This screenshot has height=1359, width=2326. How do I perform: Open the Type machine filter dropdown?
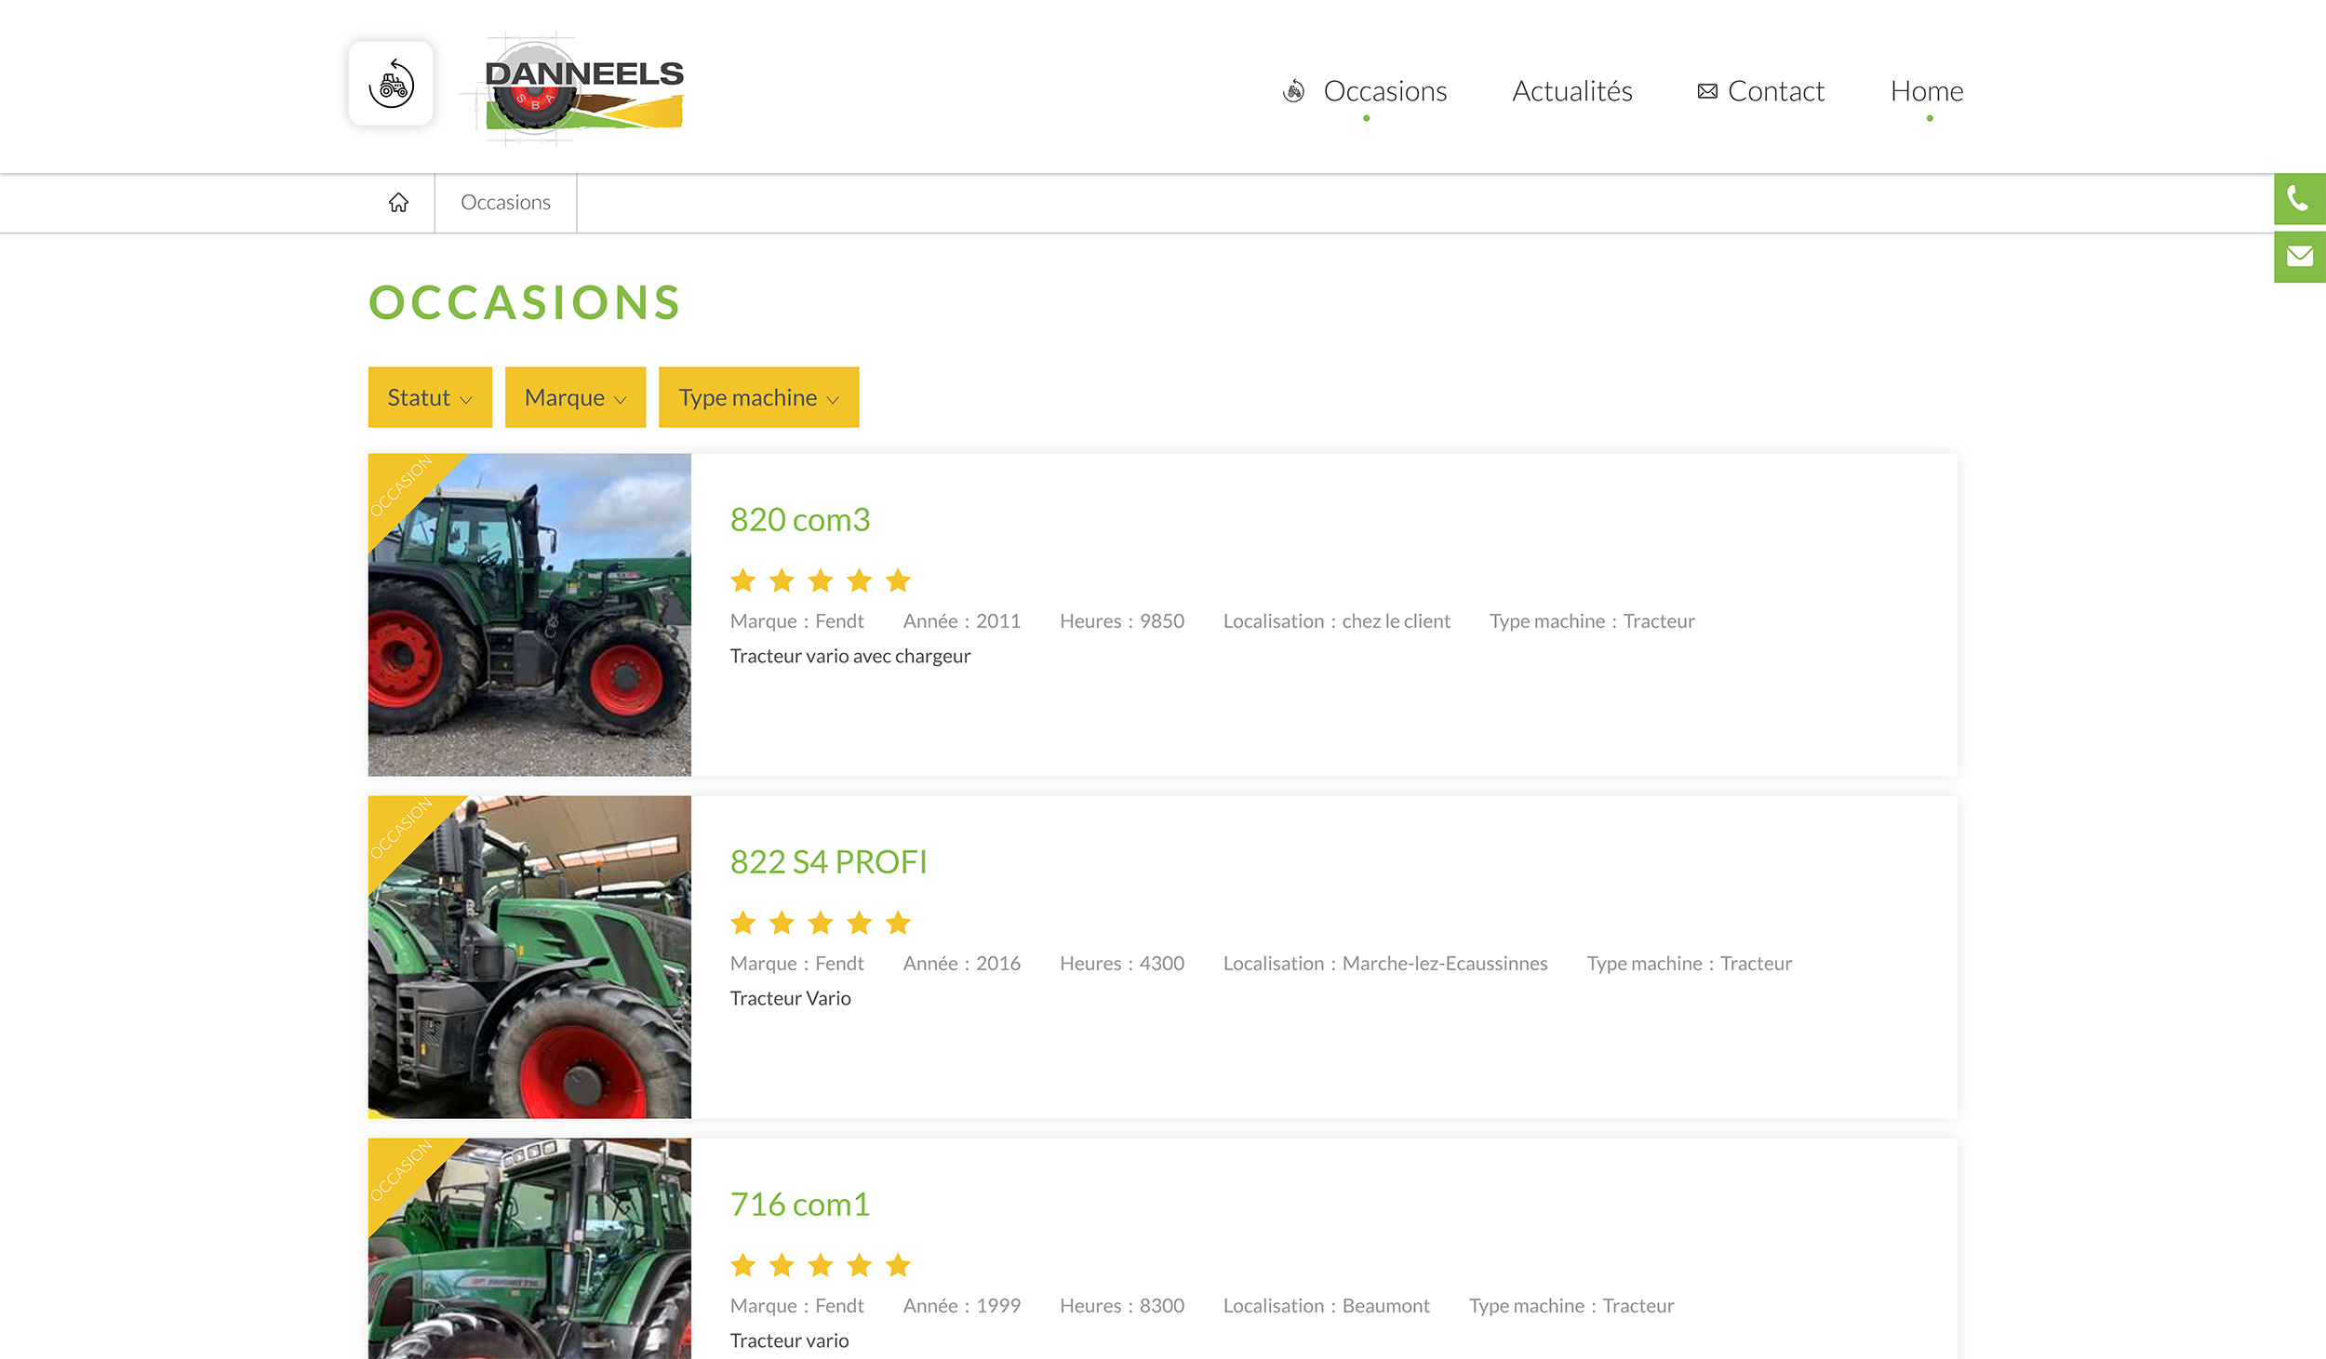pyautogui.click(x=758, y=398)
